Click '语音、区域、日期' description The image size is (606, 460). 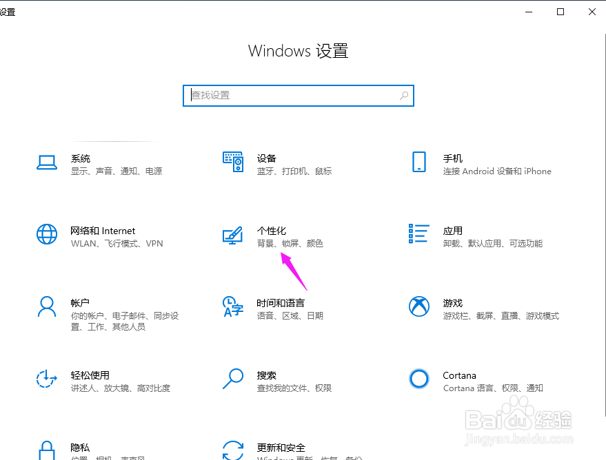(290, 315)
